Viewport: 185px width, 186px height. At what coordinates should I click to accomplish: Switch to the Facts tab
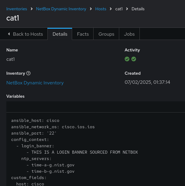(x=83, y=34)
